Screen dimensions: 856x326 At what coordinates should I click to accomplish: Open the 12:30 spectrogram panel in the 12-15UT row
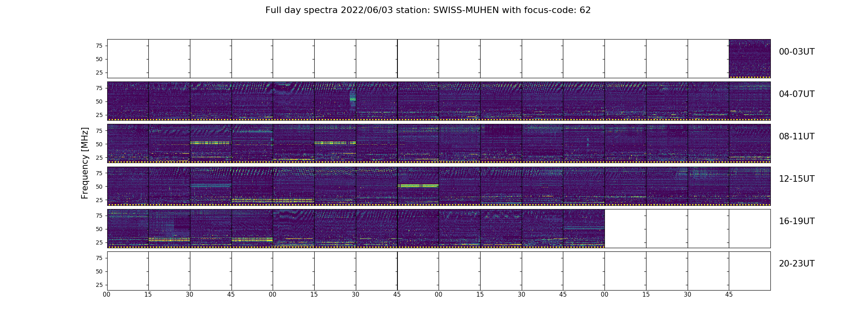[x=211, y=186]
